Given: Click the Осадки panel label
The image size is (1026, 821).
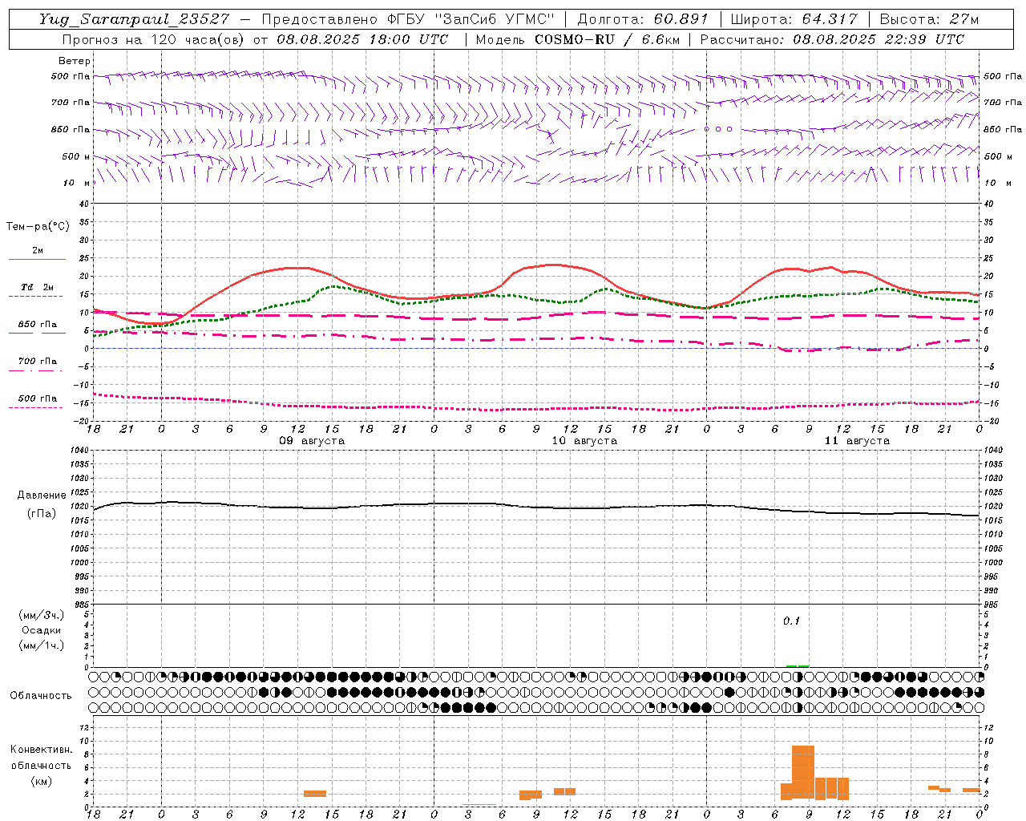Looking at the screenshot, I should [x=42, y=630].
